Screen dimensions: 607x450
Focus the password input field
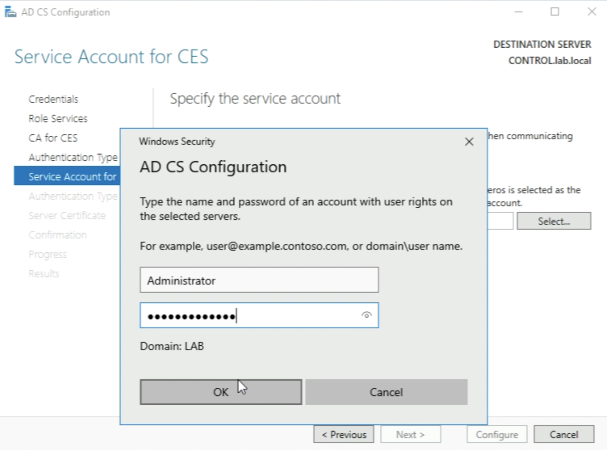(x=249, y=316)
